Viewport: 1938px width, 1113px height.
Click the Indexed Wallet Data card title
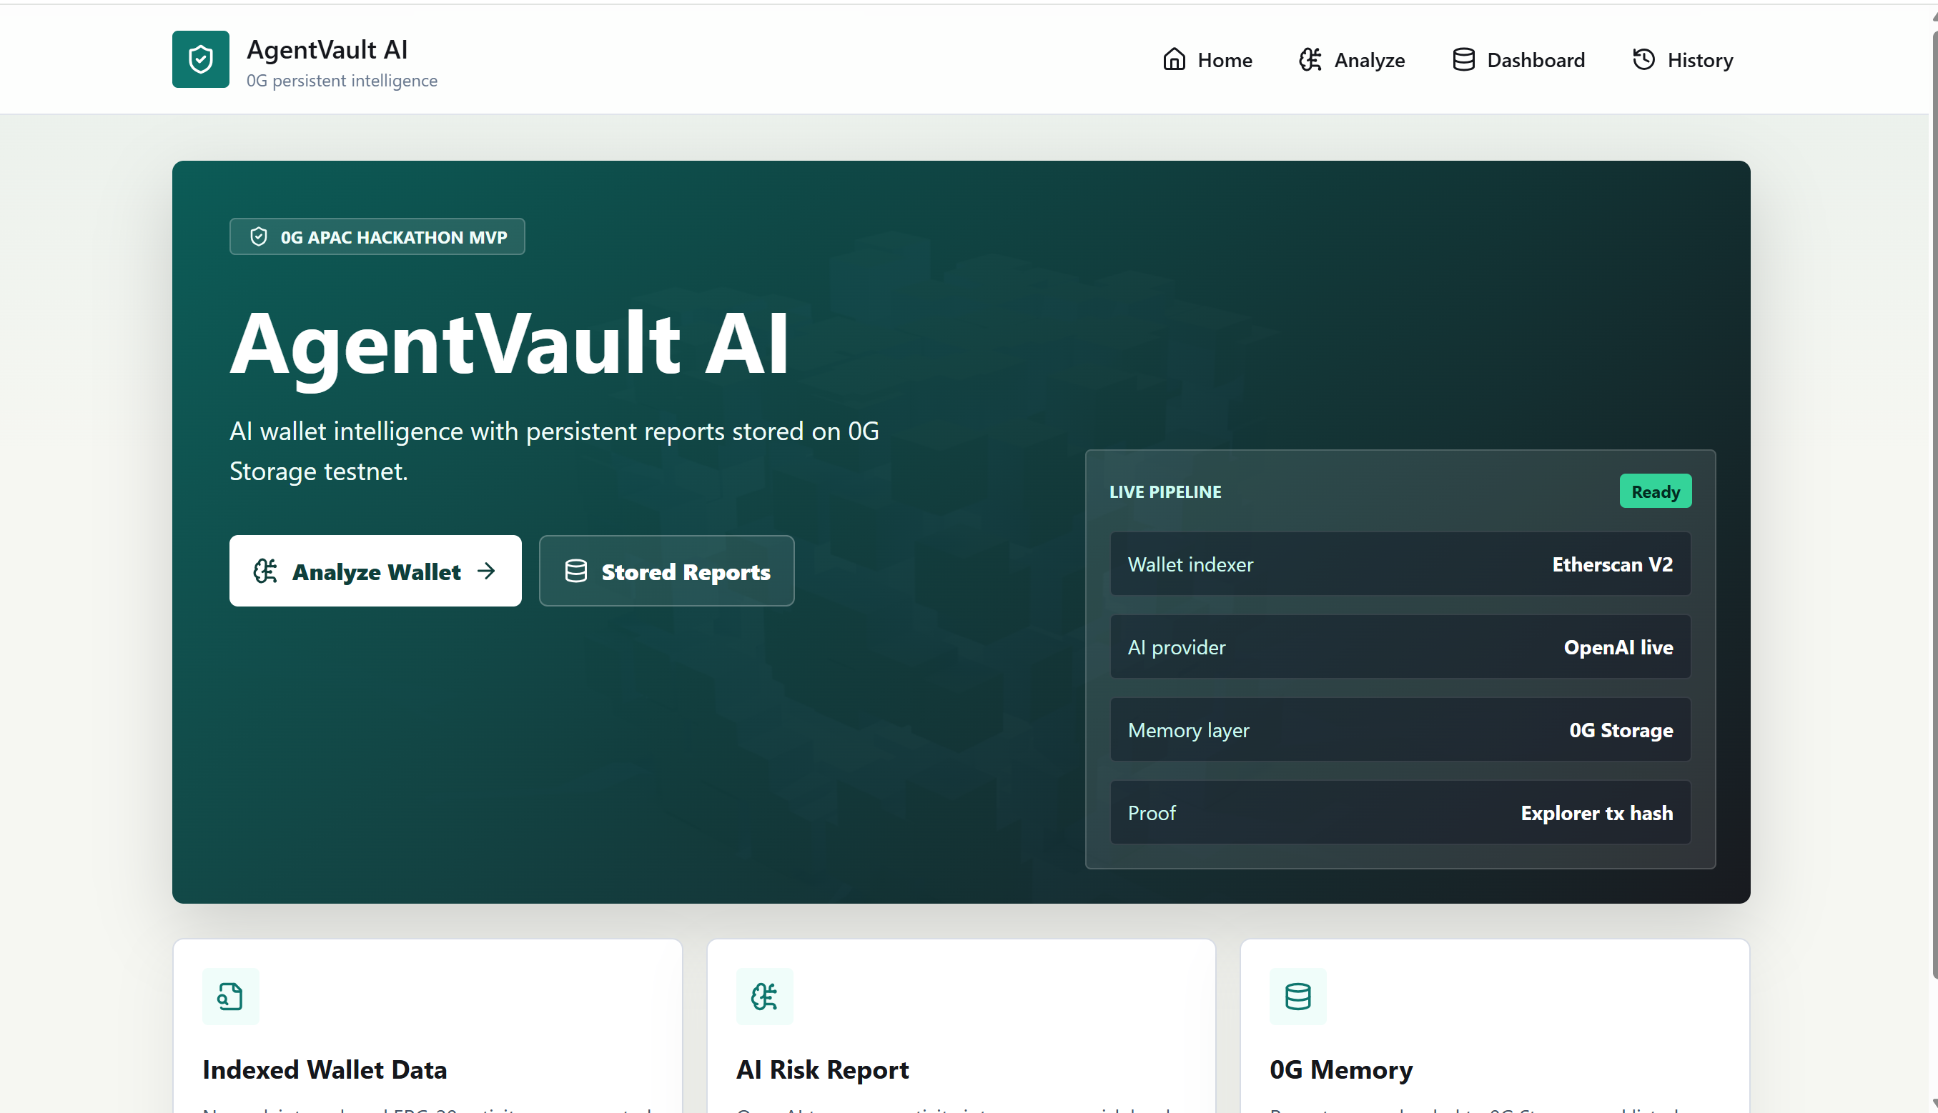pos(325,1069)
